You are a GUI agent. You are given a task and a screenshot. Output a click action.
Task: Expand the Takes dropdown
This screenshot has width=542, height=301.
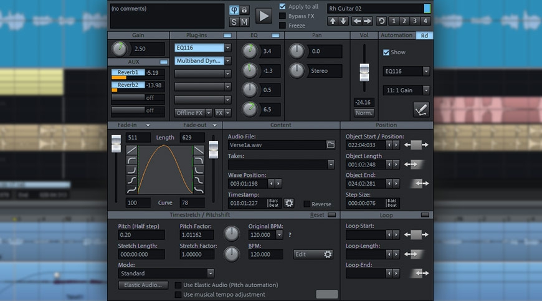point(331,165)
